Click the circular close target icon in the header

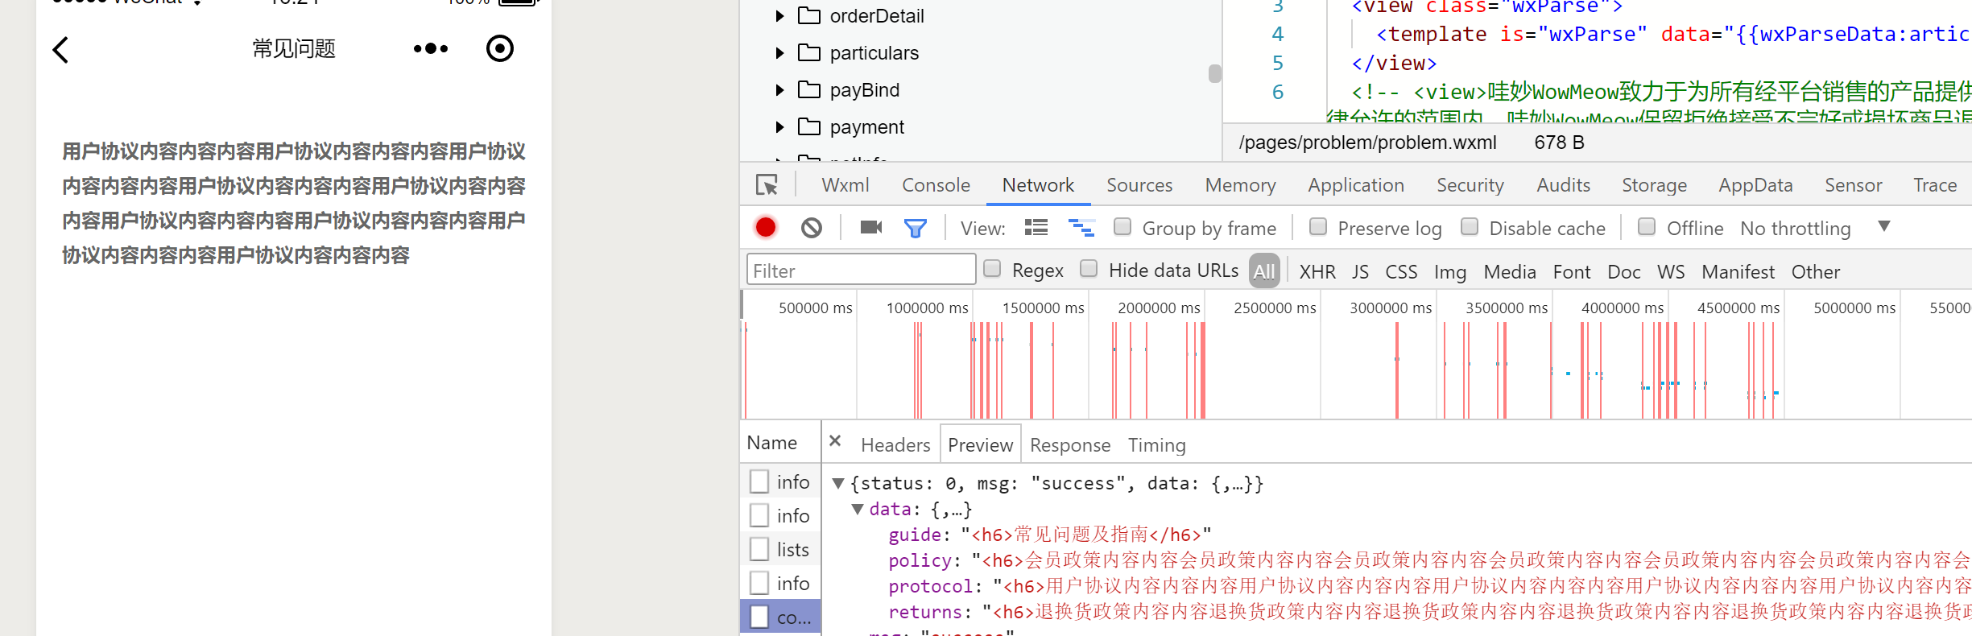point(499,49)
